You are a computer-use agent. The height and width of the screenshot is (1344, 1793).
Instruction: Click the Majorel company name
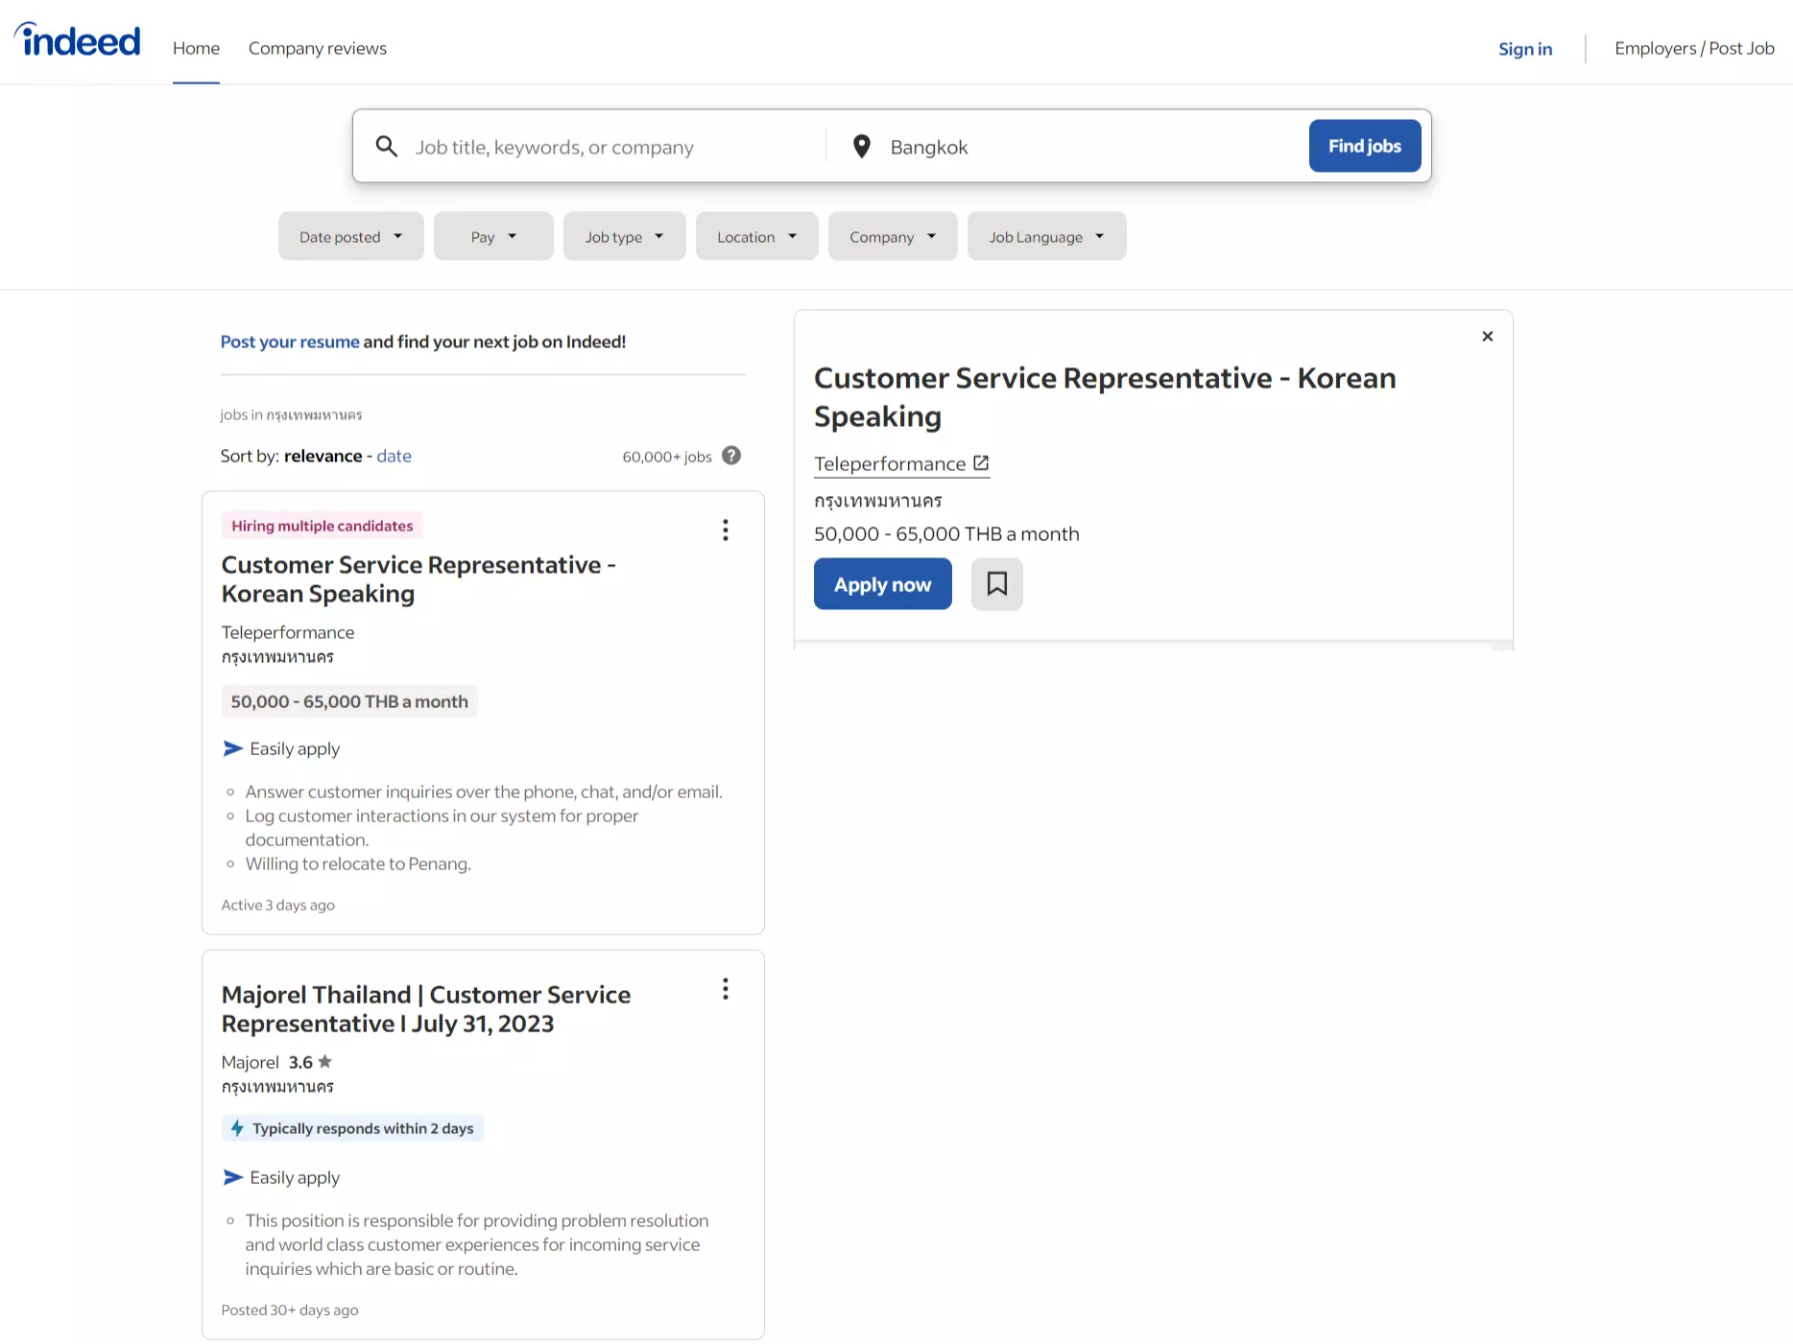pyautogui.click(x=250, y=1062)
